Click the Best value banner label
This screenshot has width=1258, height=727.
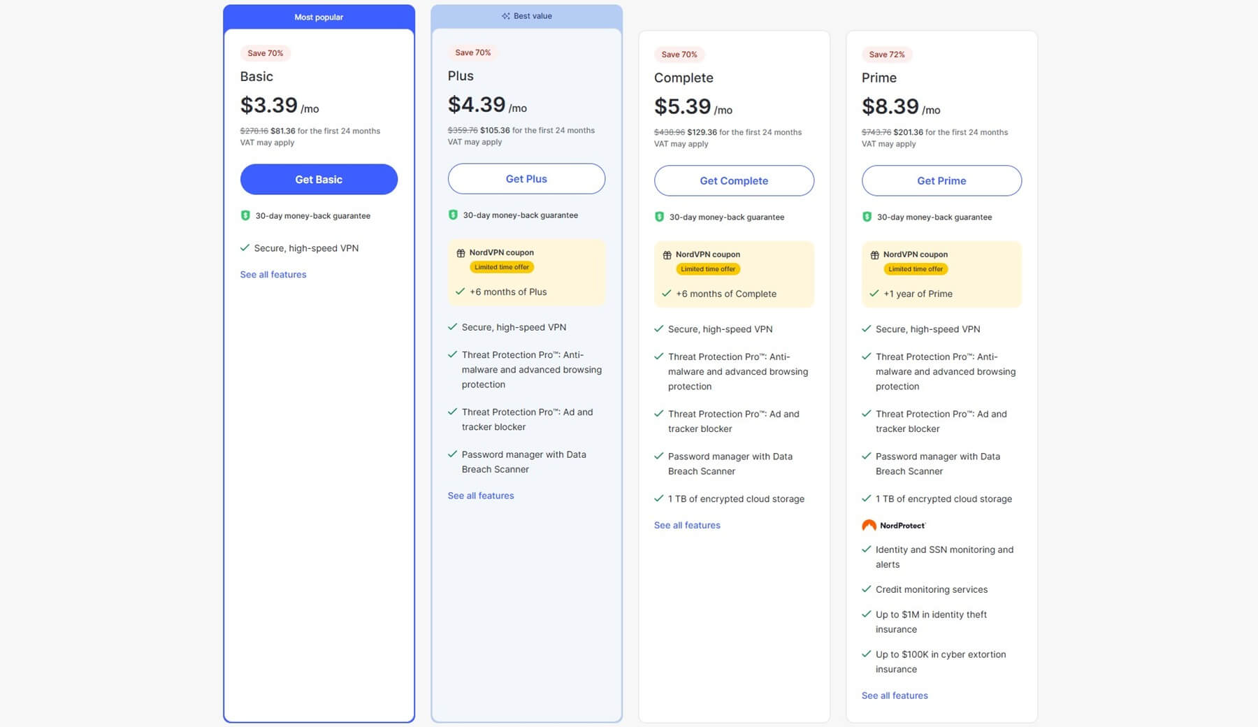click(533, 16)
